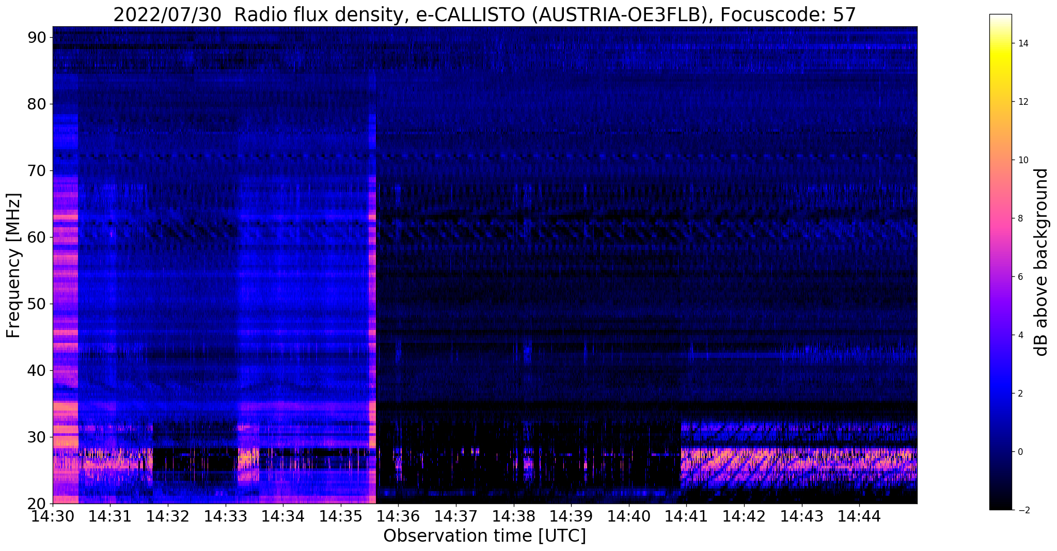The width and height of the screenshot is (1057, 551).
Task: Click the 20 MHz frequency tick label
Action: click(36, 504)
